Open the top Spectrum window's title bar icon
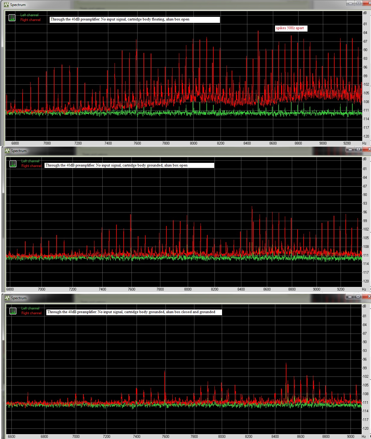 pos(6,5)
